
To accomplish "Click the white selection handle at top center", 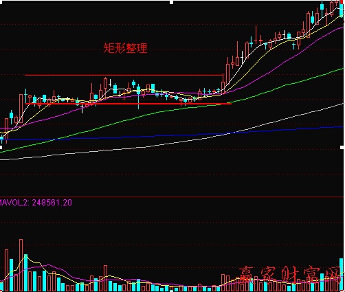I will pos(172,2).
